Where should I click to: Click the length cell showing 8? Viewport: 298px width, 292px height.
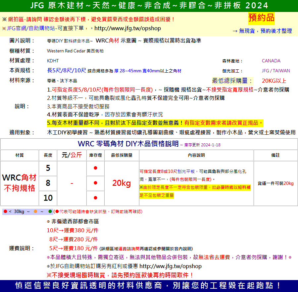coord(48,183)
